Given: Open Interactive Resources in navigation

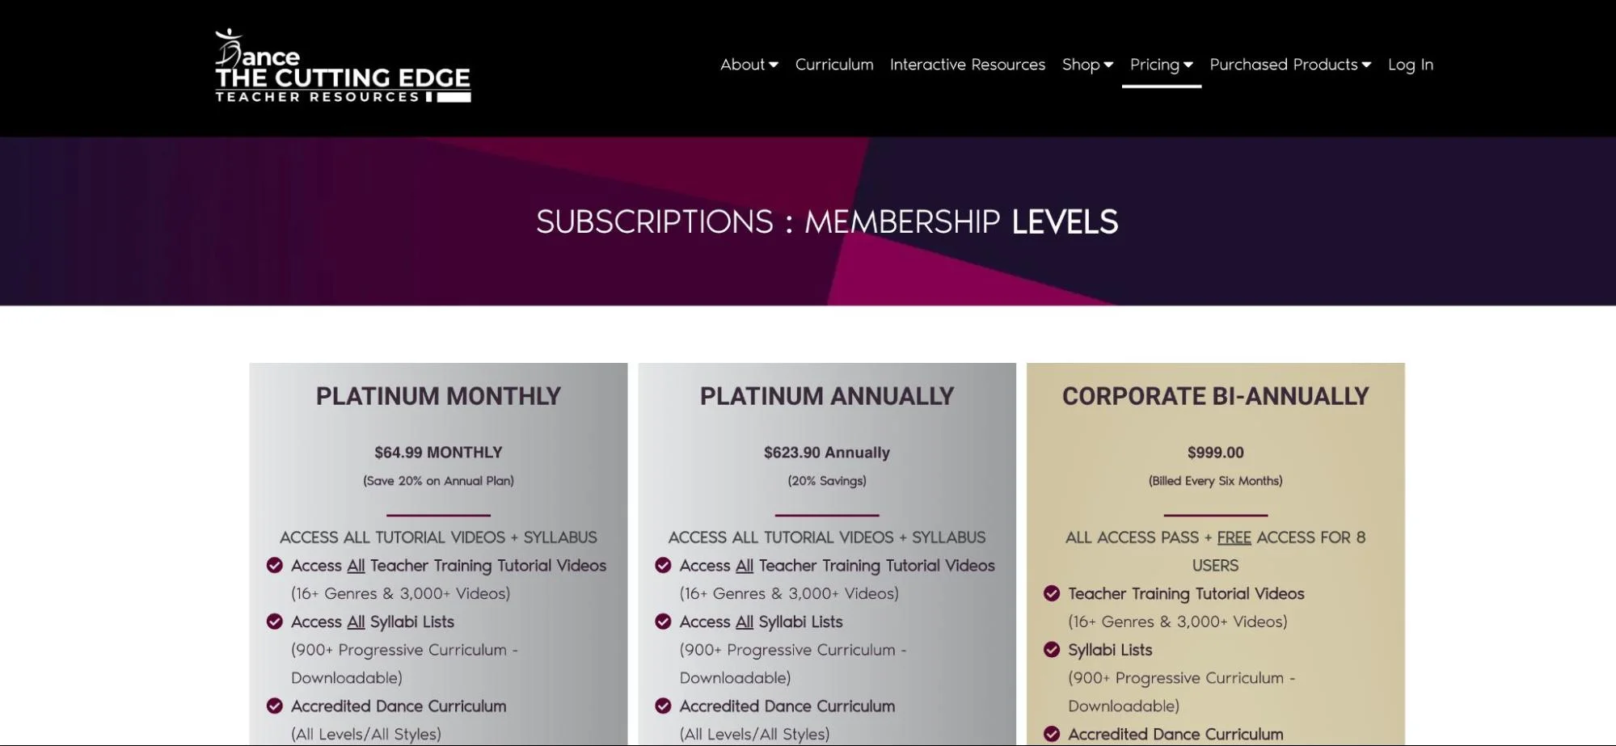Looking at the screenshot, I should tap(968, 65).
